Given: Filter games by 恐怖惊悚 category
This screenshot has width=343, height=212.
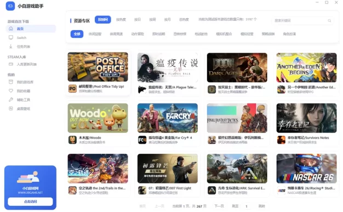Looking at the screenshot, I should pyautogui.click(x=180, y=34).
